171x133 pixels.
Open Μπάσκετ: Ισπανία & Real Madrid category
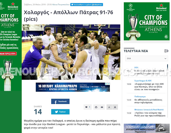click(149, 110)
